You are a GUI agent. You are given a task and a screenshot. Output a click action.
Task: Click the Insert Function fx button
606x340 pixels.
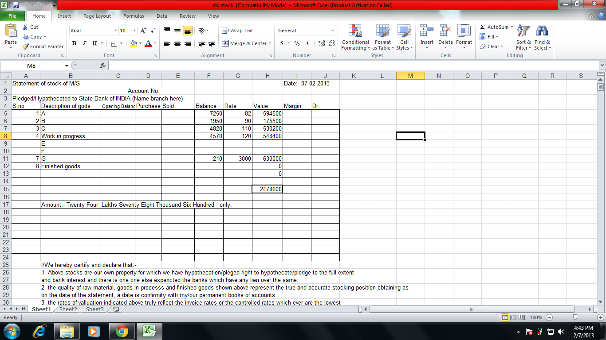tap(103, 66)
